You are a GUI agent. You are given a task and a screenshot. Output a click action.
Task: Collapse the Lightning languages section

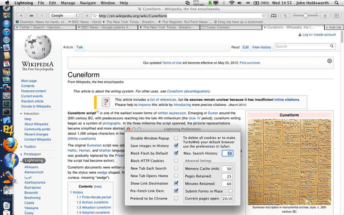(21, 161)
